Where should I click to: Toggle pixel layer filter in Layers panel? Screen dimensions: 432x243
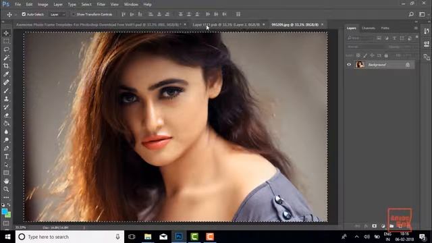pos(379,38)
